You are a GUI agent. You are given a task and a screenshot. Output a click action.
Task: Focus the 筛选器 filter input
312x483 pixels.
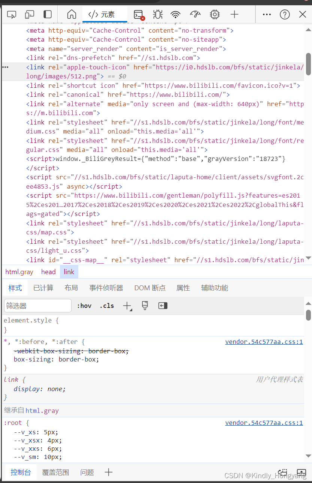[38, 306]
